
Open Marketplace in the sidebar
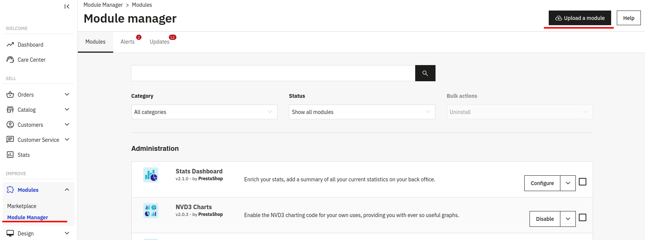(22, 206)
